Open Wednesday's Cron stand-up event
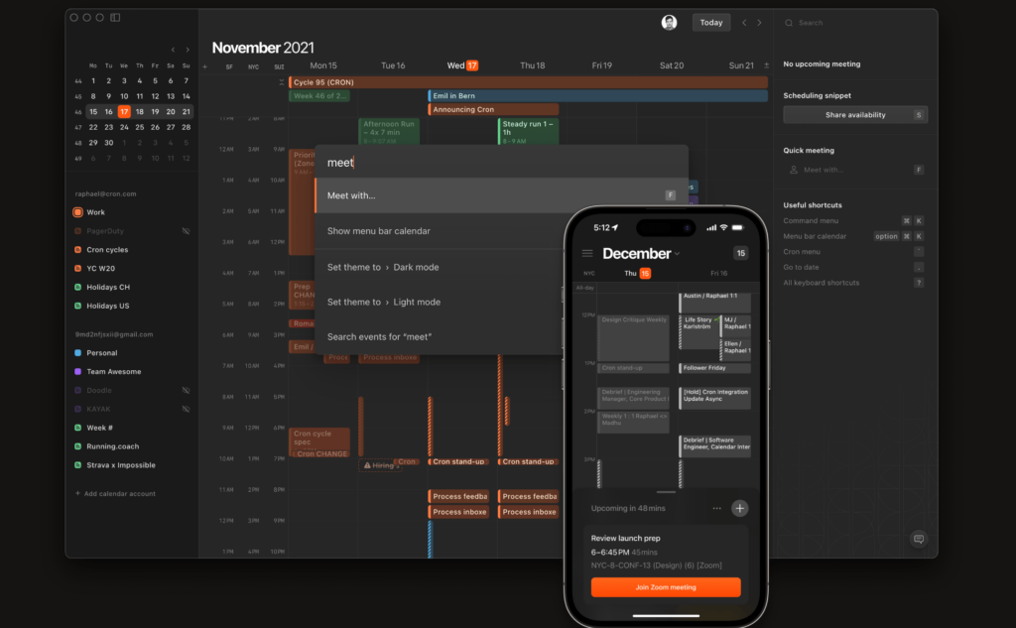Viewport: 1016px width, 628px height. tap(458, 462)
